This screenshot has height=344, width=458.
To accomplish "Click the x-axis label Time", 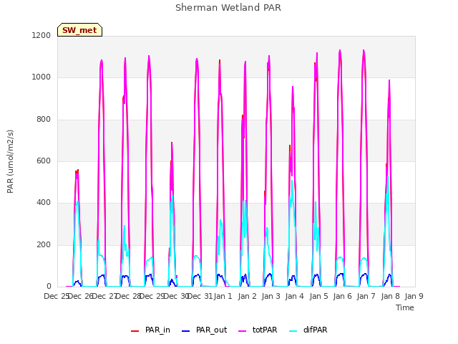I will click(x=405, y=307).
